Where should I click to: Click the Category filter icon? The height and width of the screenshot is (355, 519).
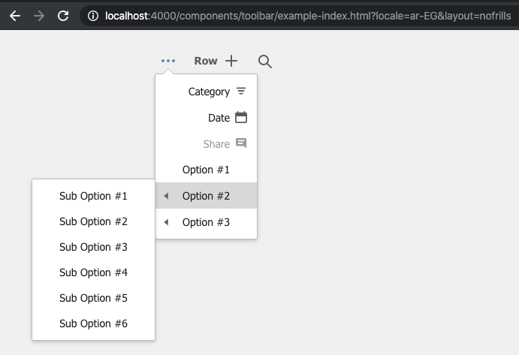[241, 91]
